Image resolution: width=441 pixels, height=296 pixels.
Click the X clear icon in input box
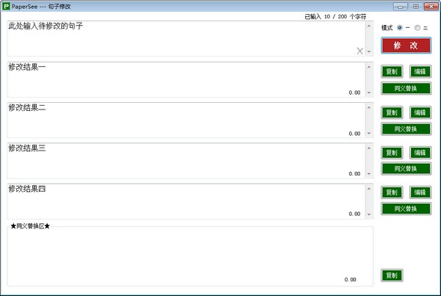coord(359,51)
